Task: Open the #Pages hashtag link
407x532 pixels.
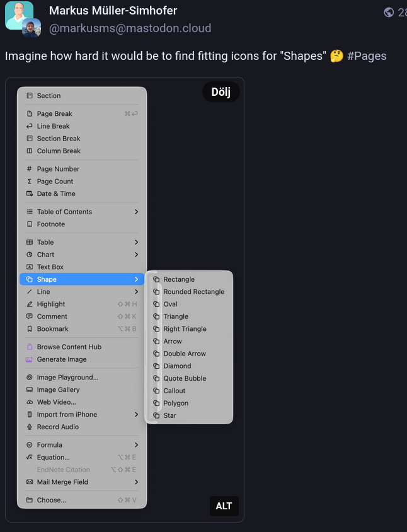Action: coord(367,56)
